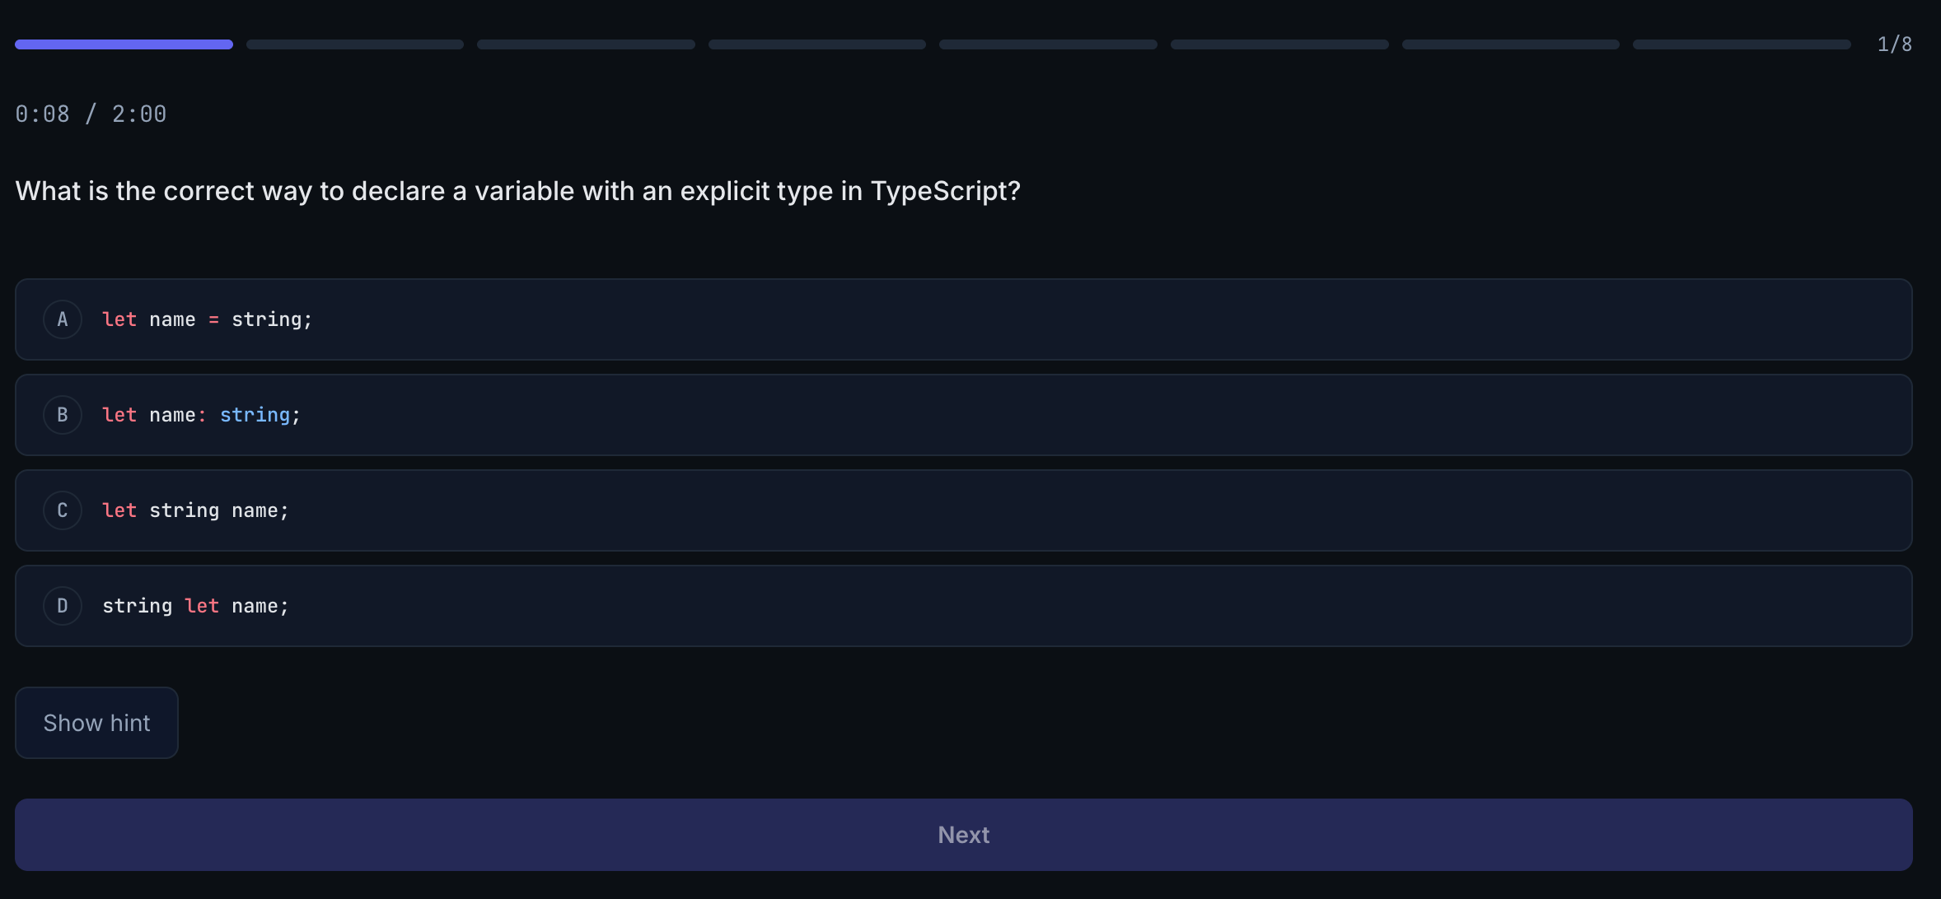The image size is (1941, 899).
Task: Click the 1/8 question counter
Action: 1894,44
